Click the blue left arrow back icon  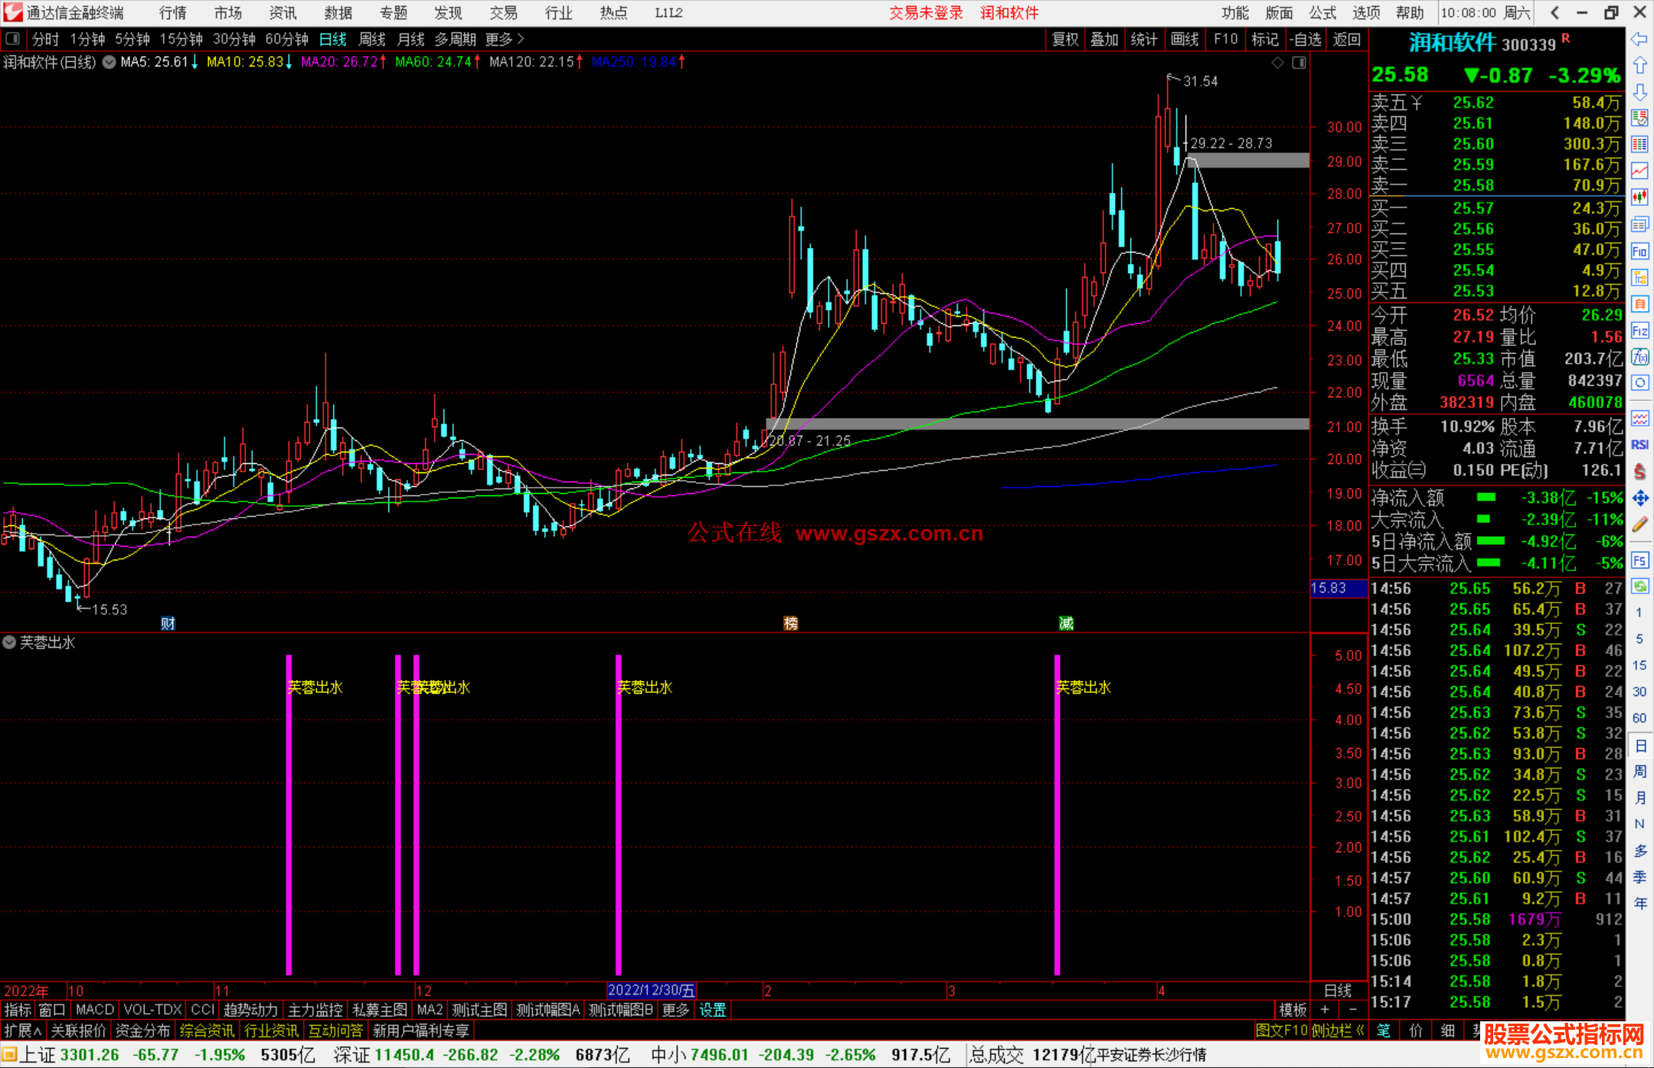[1639, 39]
